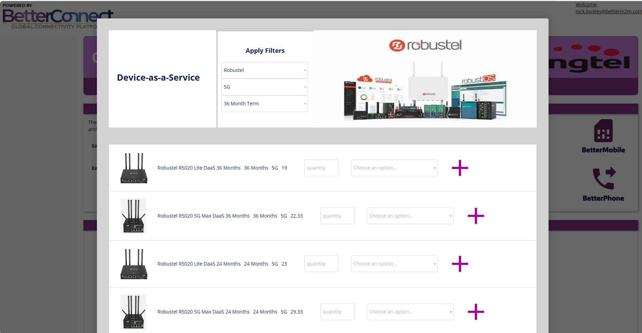This screenshot has width=642, height=333.
Task: Open the BetterPhone label link
Action: (x=603, y=198)
